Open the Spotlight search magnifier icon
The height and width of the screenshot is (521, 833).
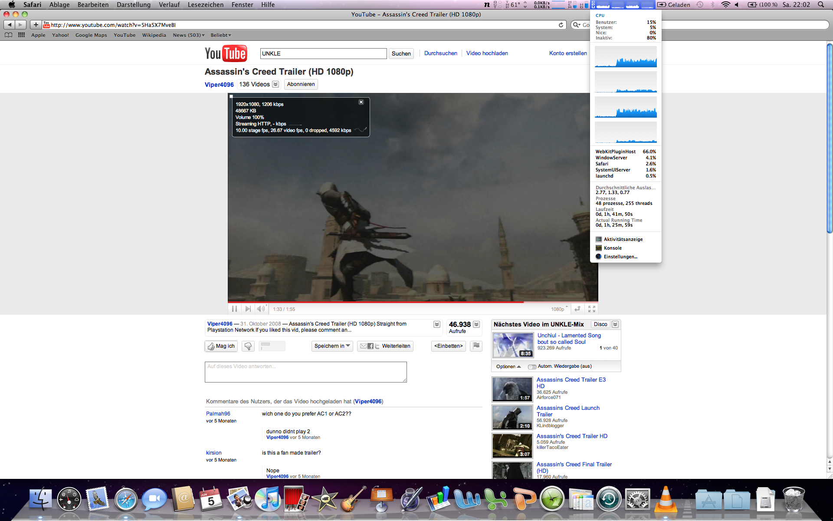point(821,4)
